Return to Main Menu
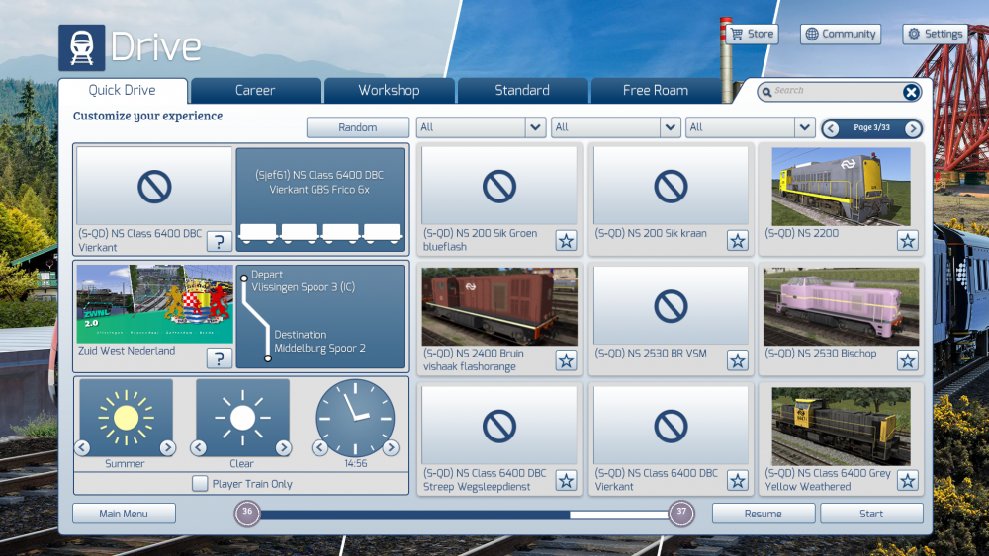989x556 pixels. point(124,514)
